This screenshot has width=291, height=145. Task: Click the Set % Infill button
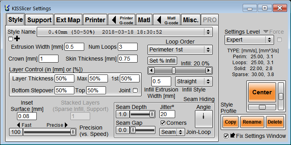(x=163, y=61)
